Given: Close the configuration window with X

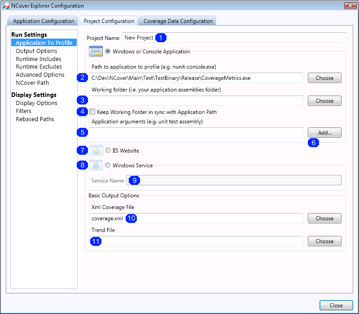Looking at the screenshot, I should pos(350,5).
